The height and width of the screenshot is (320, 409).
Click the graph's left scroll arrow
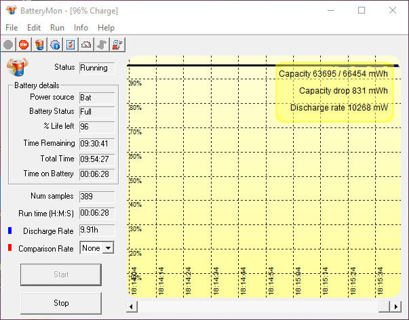point(132,306)
